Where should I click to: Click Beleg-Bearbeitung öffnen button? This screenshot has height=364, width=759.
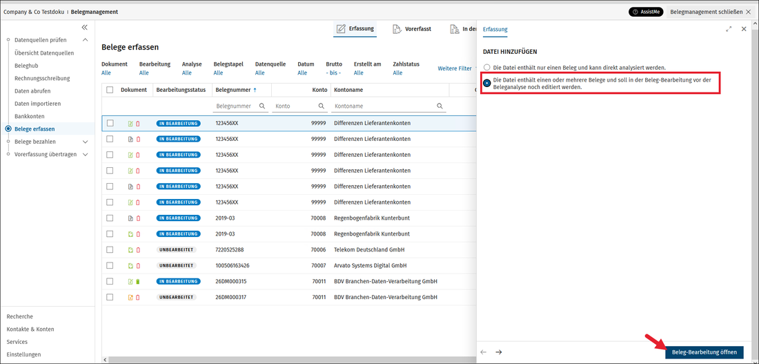pos(704,352)
